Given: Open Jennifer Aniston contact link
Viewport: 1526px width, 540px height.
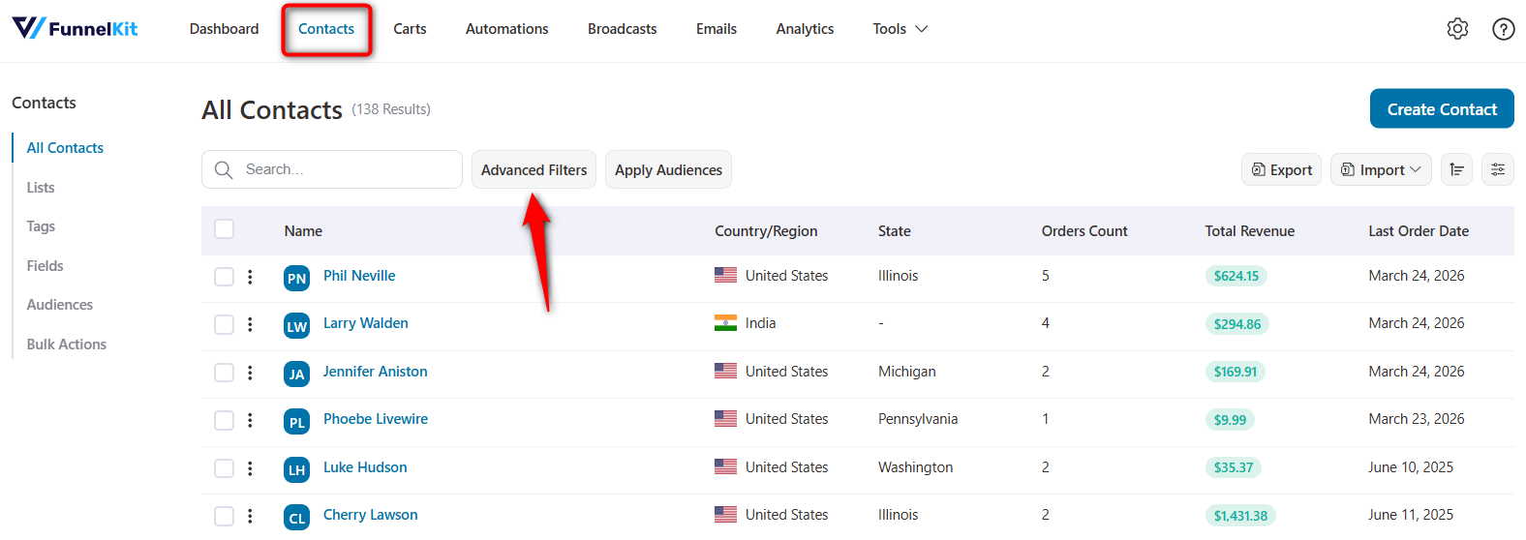Looking at the screenshot, I should pyautogui.click(x=376, y=372).
